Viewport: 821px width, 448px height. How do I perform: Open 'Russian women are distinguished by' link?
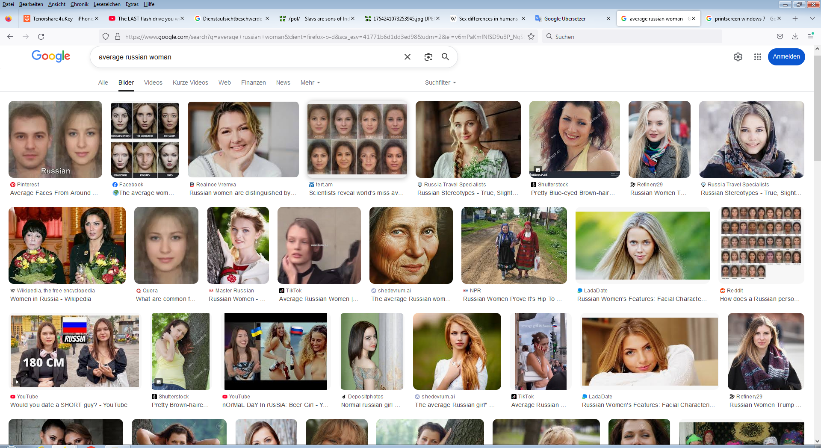pos(243,193)
